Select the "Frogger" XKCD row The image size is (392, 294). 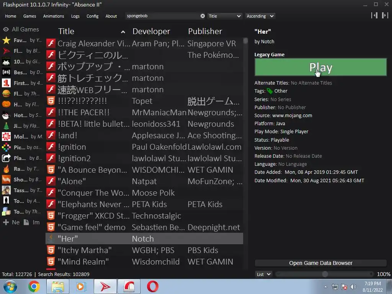pos(144,216)
